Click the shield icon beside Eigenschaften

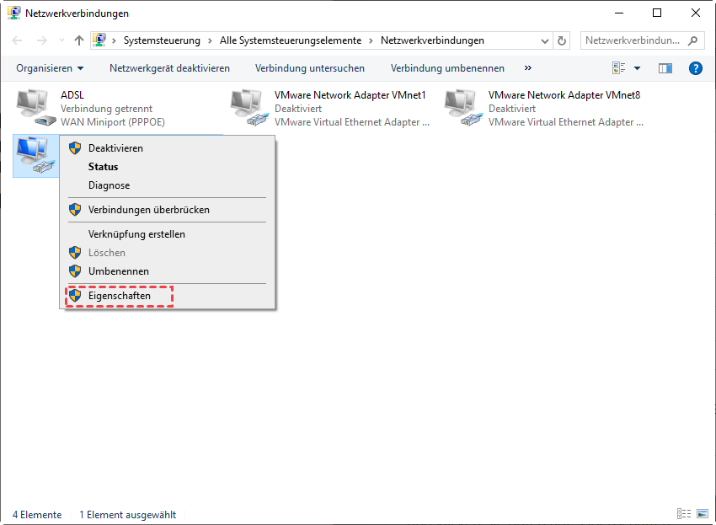75,296
